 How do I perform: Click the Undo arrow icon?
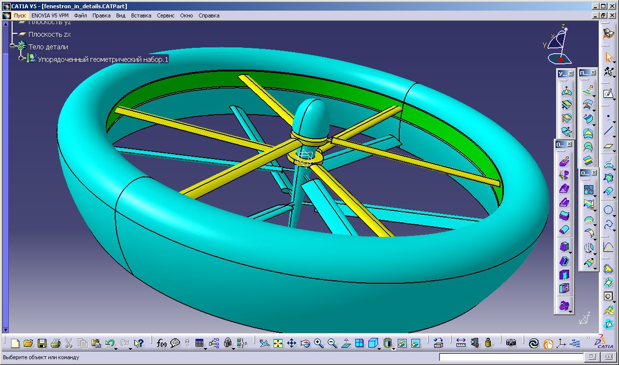point(110,343)
